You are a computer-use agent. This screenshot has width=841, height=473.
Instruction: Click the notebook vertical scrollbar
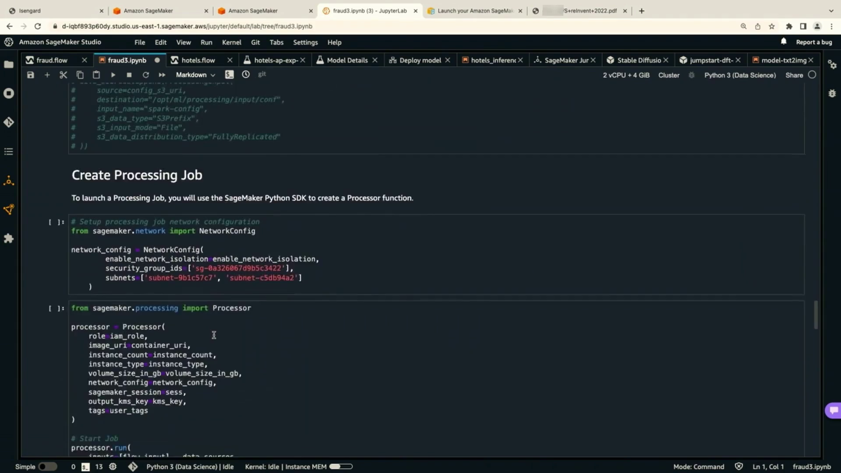(x=816, y=314)
